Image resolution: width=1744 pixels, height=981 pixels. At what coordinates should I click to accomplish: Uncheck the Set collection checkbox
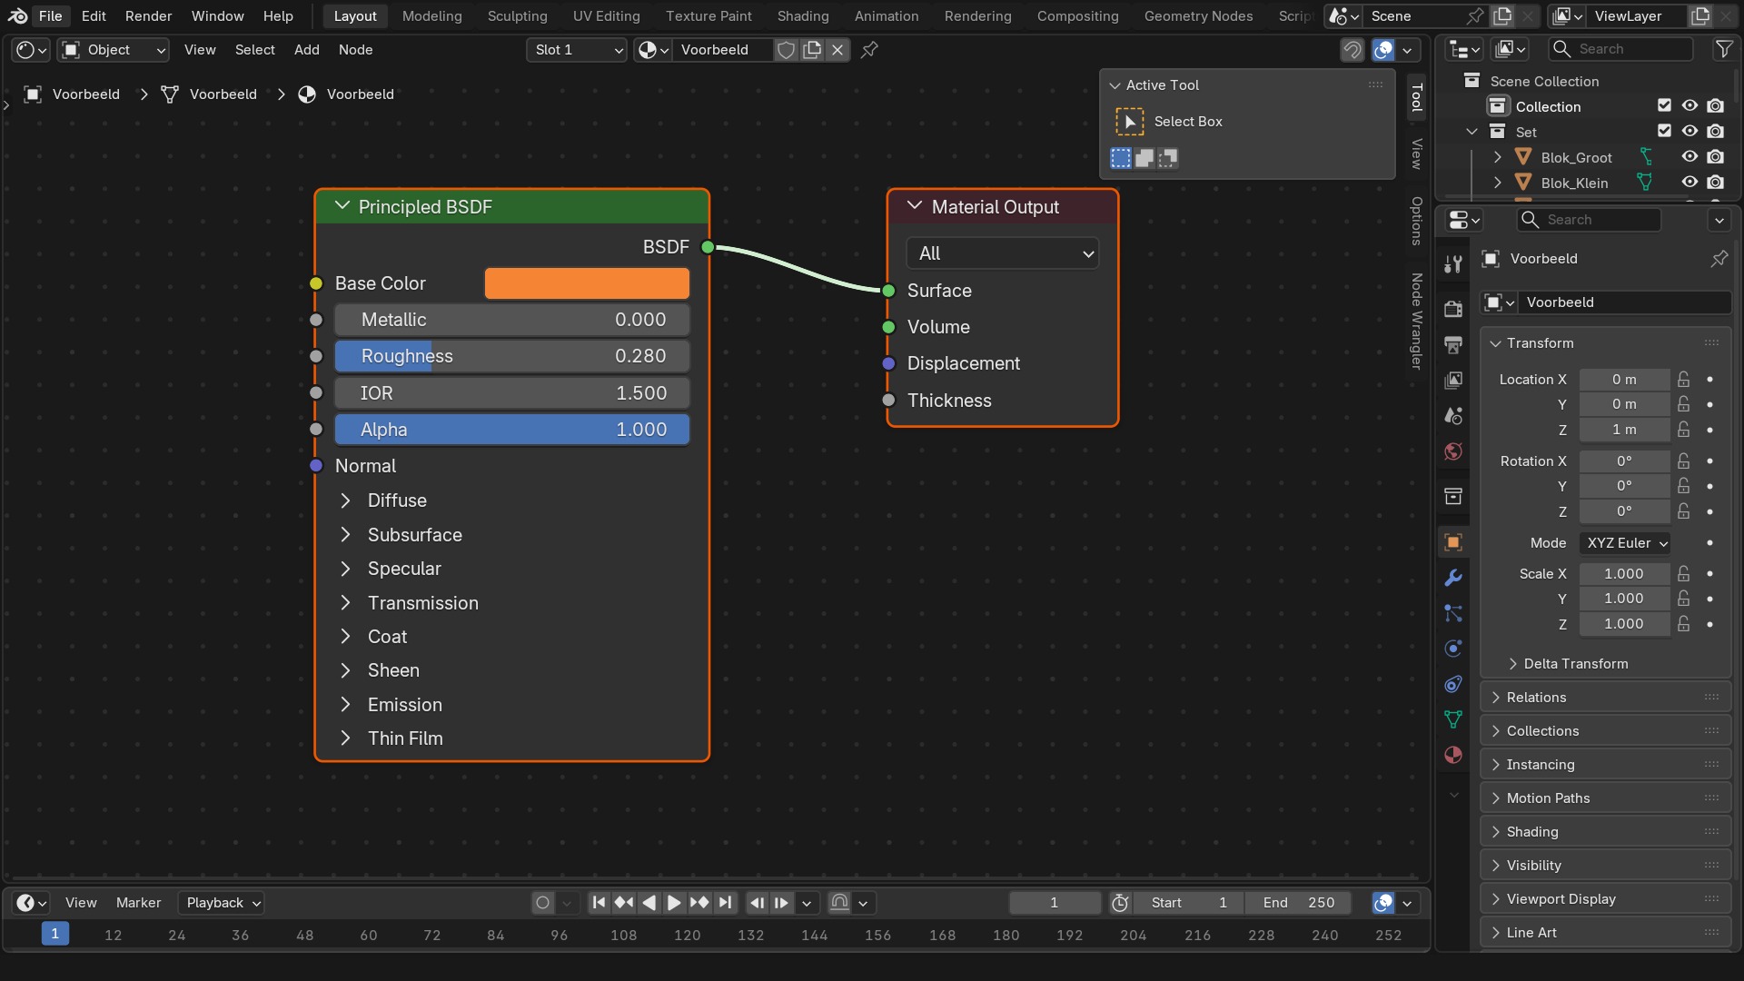1664,132
